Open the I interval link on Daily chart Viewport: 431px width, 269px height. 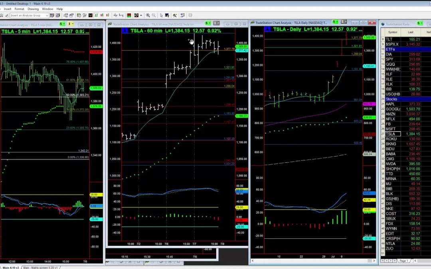[x=344, y=22]
